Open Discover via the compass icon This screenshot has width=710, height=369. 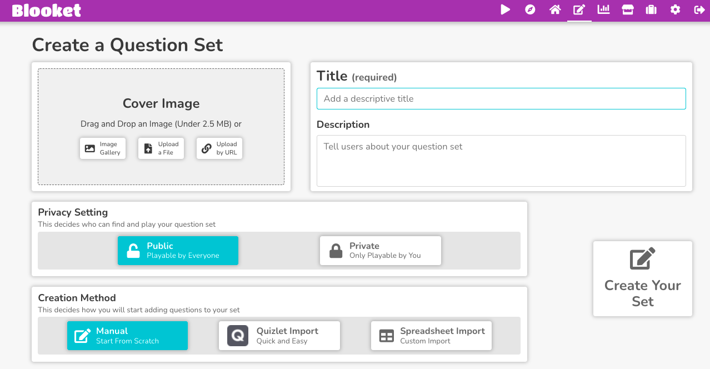[530, 9]
